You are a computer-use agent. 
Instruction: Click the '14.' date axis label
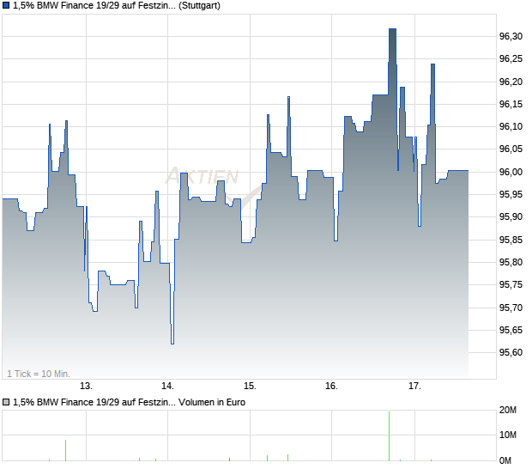[x=167, y=387]
